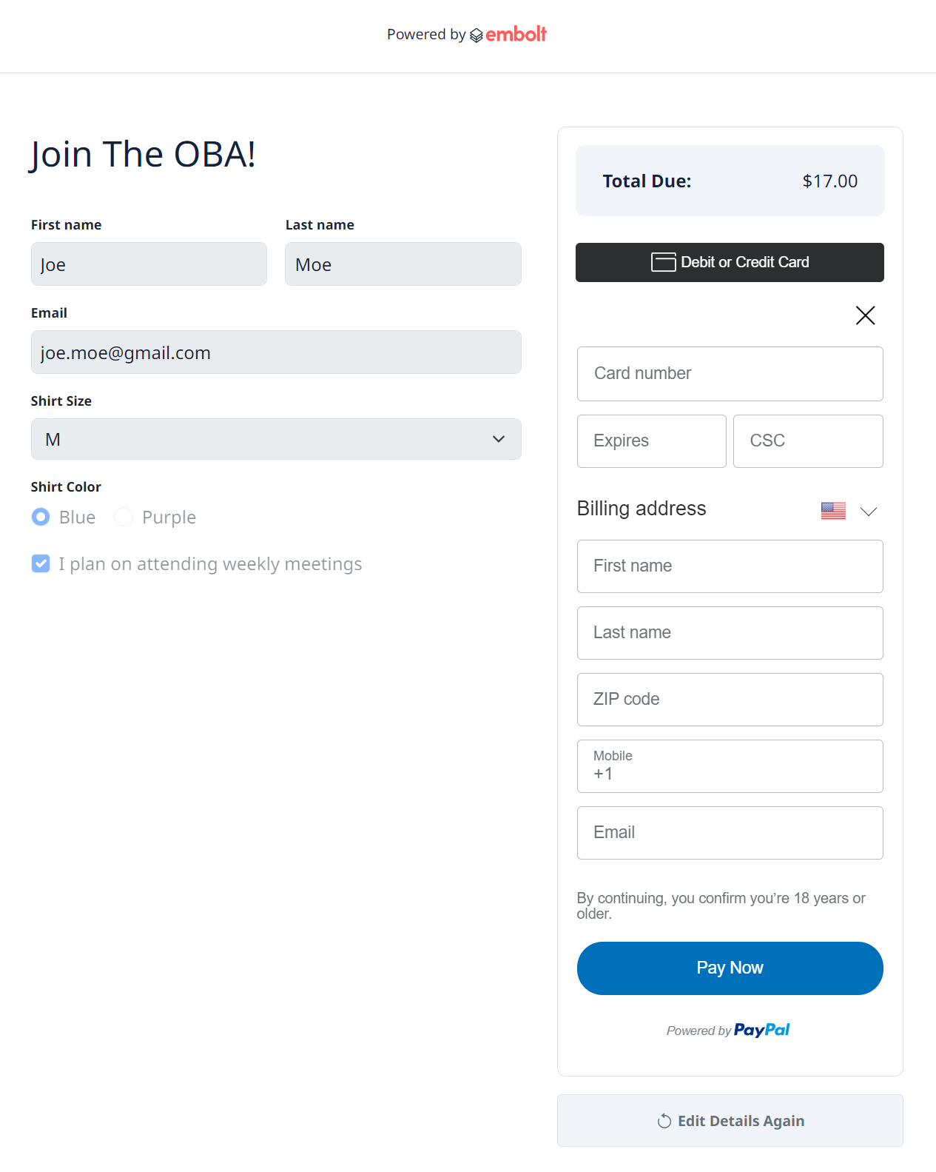Toggle the weekly meetings attendance checkbox

click(41, 563)
